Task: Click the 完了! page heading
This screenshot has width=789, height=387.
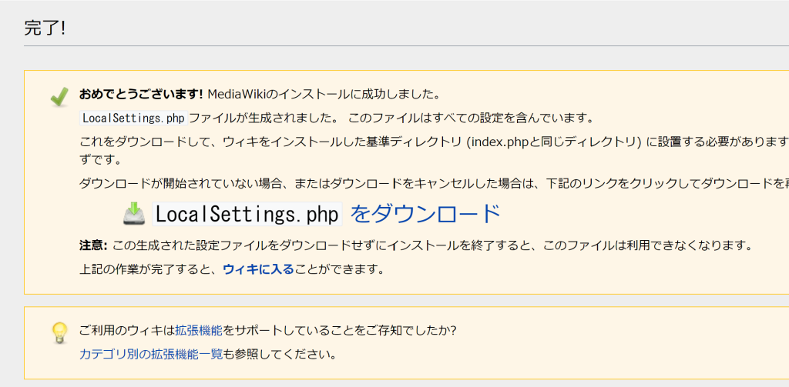Action: (45, 28)
